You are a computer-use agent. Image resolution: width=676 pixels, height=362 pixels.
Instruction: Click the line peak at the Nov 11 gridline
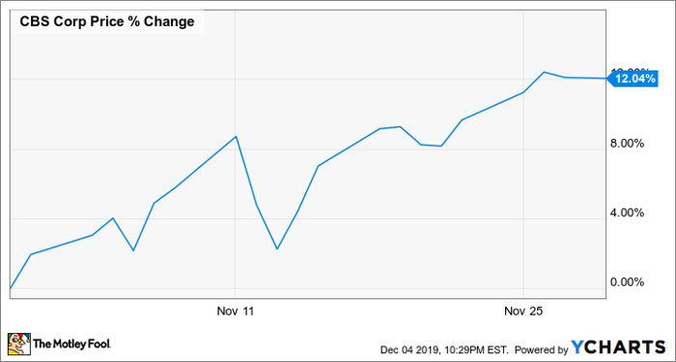[x=236, y=137]
